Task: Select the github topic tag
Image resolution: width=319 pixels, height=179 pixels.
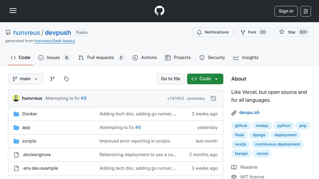Action: (x=241, y=126)
